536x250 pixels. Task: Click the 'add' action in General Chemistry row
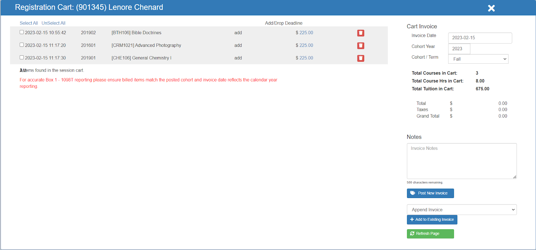pyautogui.click(x=238, y=58)
